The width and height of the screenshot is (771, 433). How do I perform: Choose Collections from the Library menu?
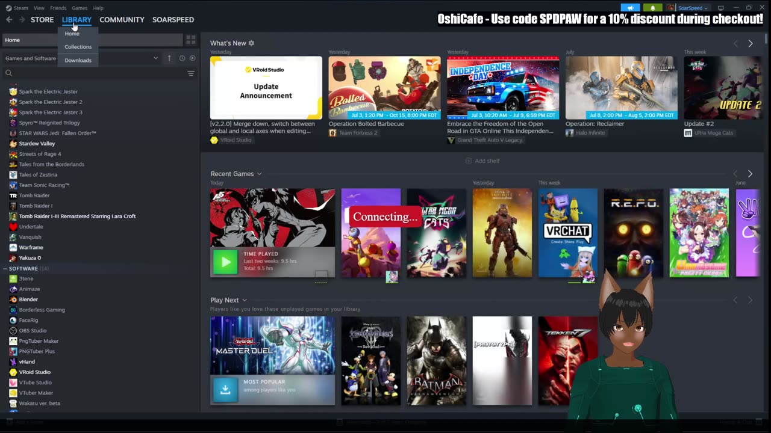[x=78, y=47]
